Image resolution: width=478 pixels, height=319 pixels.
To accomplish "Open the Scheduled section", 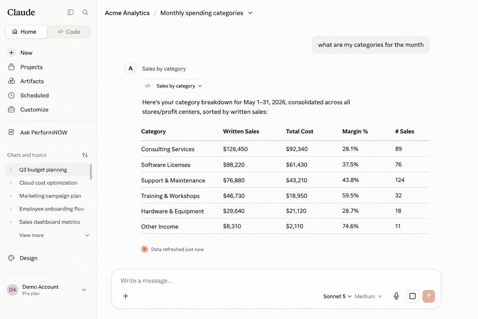I will click(34, 95).
